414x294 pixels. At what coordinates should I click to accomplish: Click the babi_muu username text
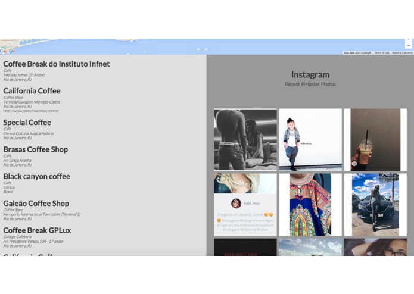(x=251, y=204)
